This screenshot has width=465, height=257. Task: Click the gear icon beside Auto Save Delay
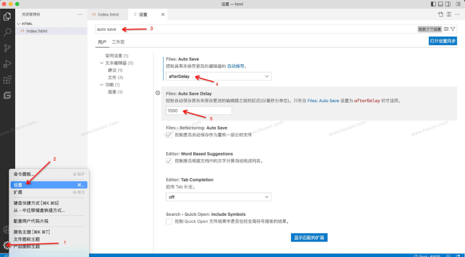158,93
